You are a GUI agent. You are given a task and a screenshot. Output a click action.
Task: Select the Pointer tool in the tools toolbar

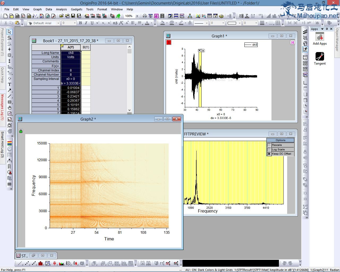(10, 32)
